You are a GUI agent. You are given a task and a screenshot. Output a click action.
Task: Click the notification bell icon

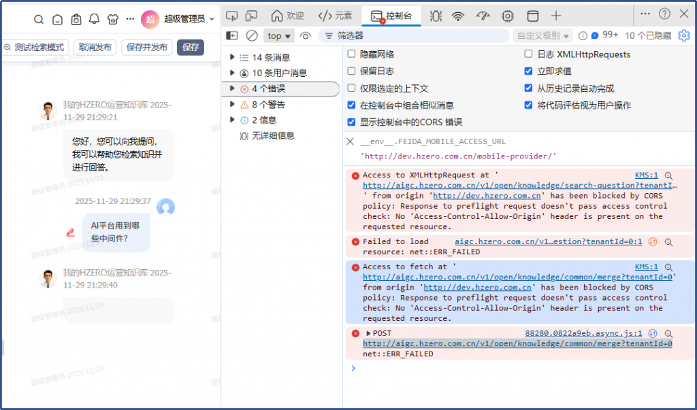[x=95, y=19]
